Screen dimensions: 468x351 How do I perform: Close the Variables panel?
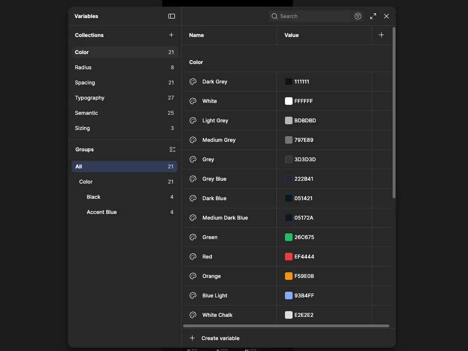coord(386,16)
